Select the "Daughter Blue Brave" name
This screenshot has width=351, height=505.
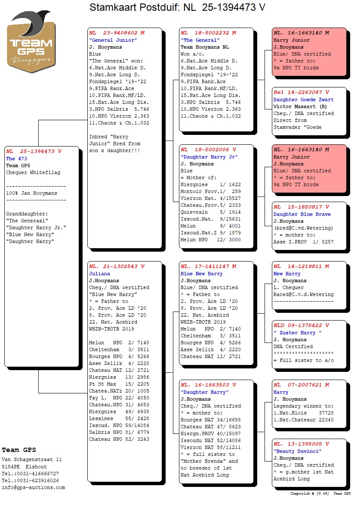(302, 214)
